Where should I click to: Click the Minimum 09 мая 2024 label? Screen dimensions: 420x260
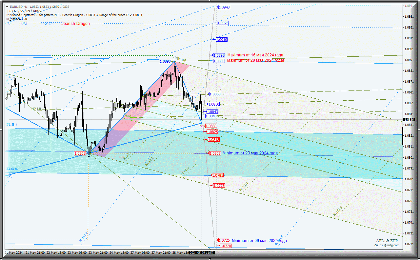259,241
